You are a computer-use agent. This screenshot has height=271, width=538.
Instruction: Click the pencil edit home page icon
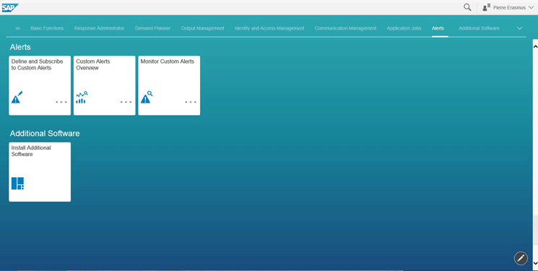point(521,258)
